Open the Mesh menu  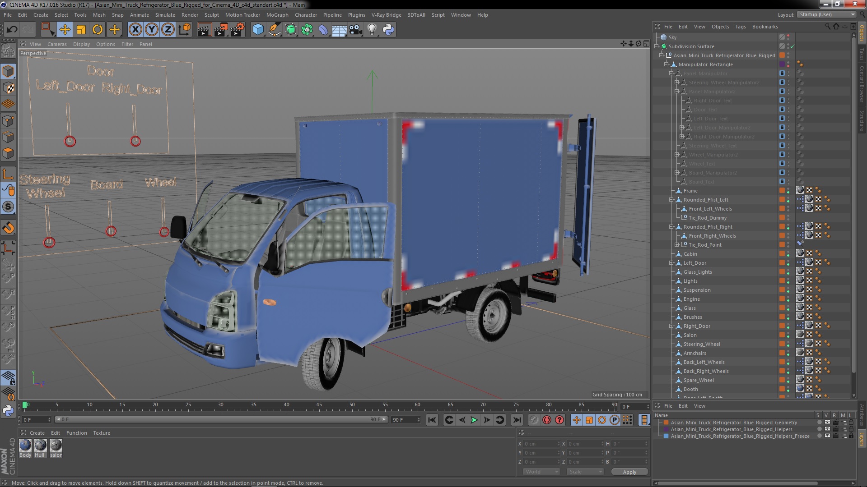pos(99,15)
